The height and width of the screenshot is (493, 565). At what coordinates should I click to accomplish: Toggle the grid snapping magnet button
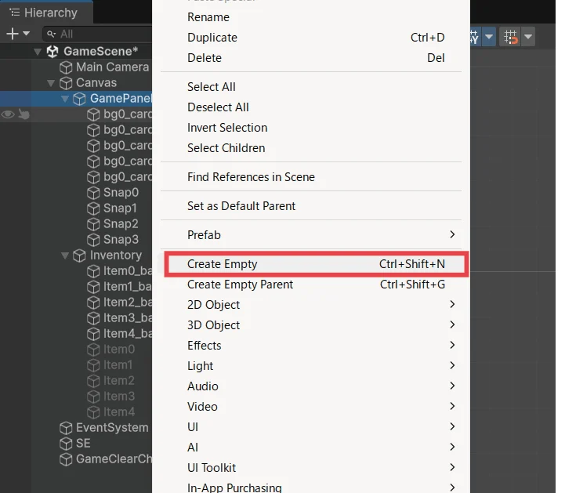coord(511,37)
